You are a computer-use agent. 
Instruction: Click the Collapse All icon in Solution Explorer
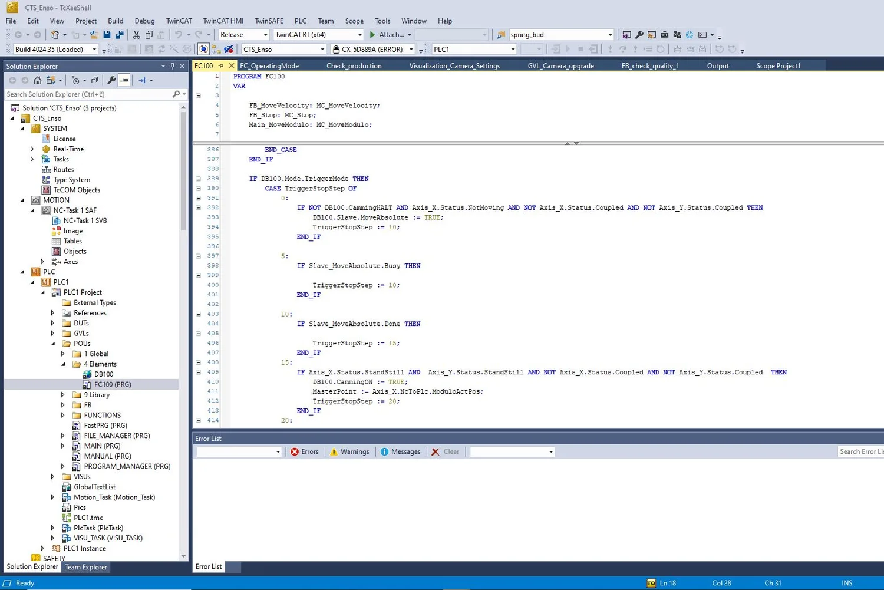pyautogui.click(x=94, y=80)
